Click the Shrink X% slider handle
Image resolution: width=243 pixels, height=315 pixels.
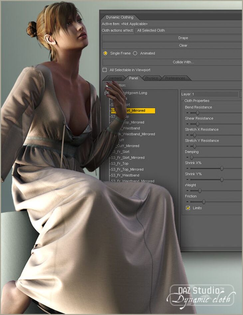pos(222,168)
